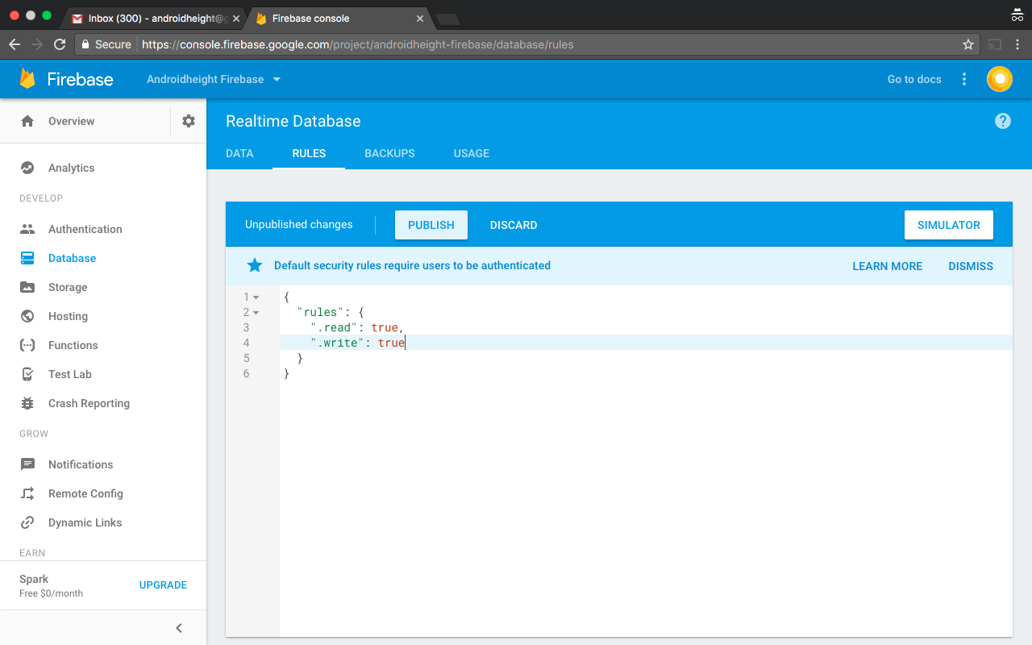
Task: Open the project settings gear
Action: click(188, 120)
